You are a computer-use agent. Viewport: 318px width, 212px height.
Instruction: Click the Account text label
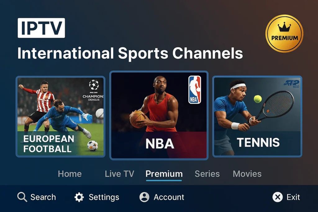click(x=169, y=197)
